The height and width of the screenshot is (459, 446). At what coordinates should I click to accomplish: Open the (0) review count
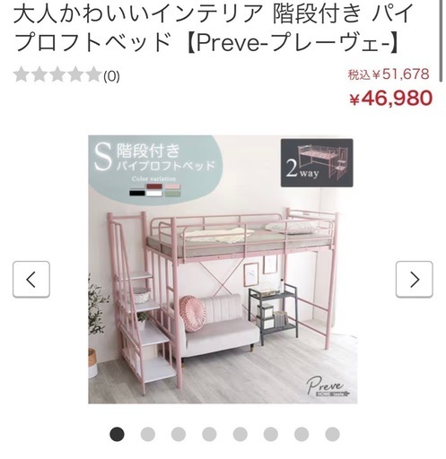tap(111, 77)
